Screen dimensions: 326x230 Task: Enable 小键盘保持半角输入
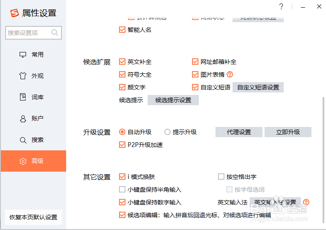(x=122, y=189)
